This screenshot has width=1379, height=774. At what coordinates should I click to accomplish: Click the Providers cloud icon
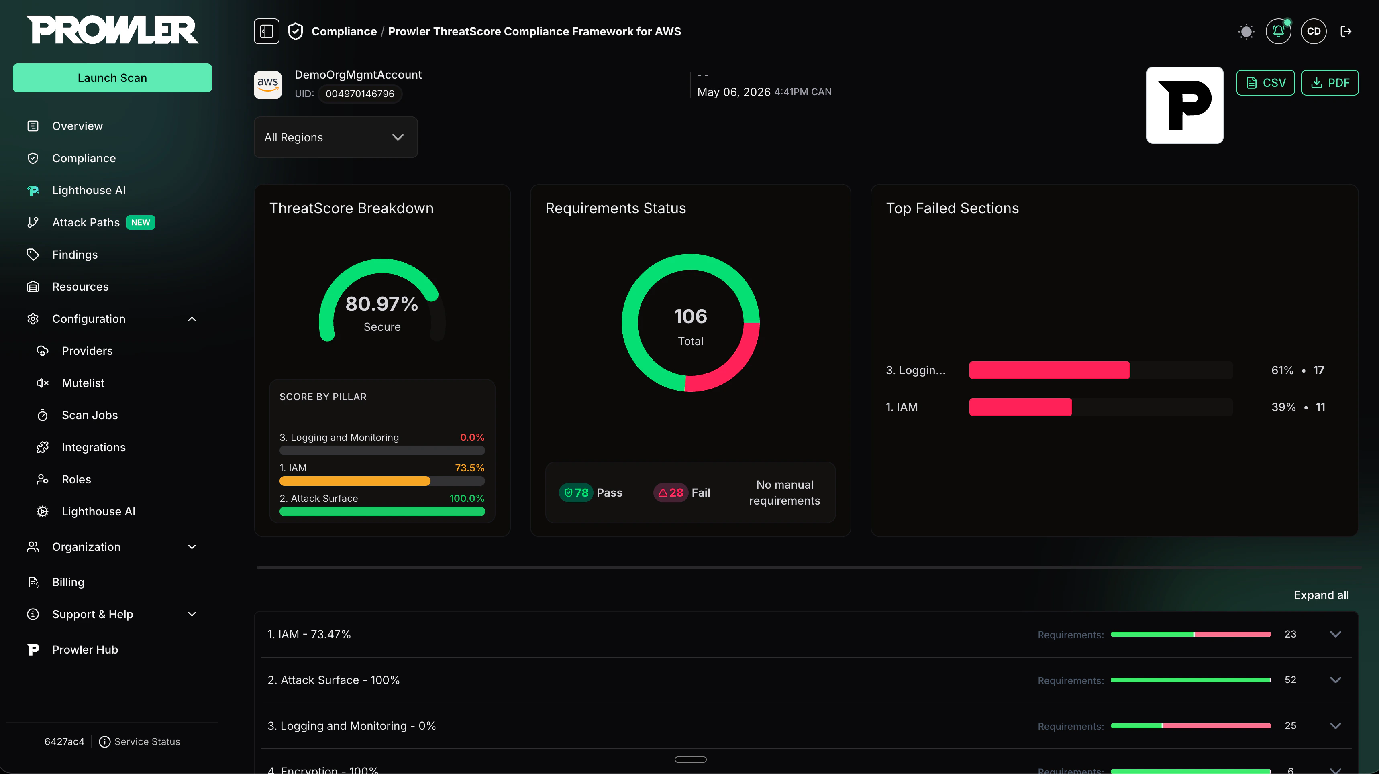coord(43,350)
